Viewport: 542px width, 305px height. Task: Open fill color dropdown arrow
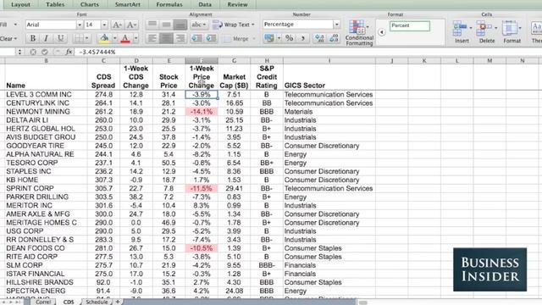[115, 38]
